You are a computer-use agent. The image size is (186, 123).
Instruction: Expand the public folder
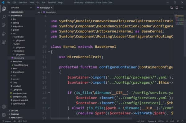[x=21, y=30]
